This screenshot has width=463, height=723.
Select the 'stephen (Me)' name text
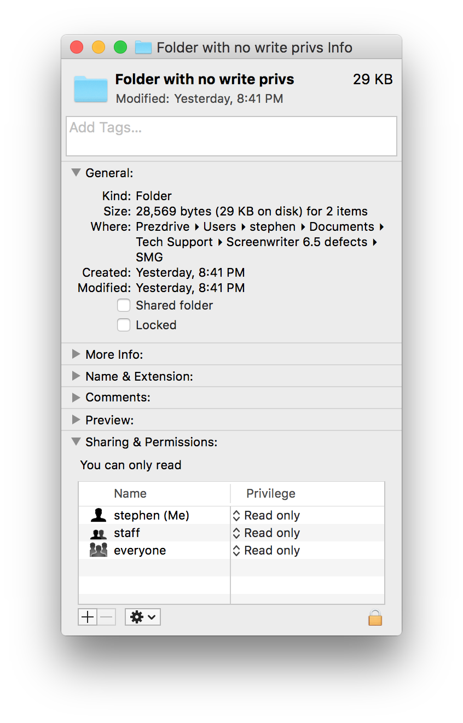click(152, 515)
